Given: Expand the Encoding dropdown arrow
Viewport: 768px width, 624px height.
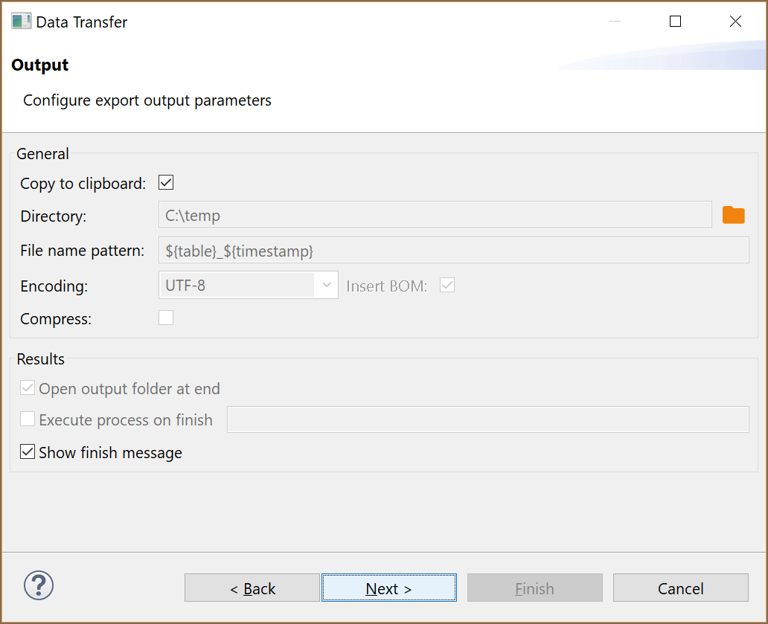Looking at the screenshot, I should click(x=326, y=285).
